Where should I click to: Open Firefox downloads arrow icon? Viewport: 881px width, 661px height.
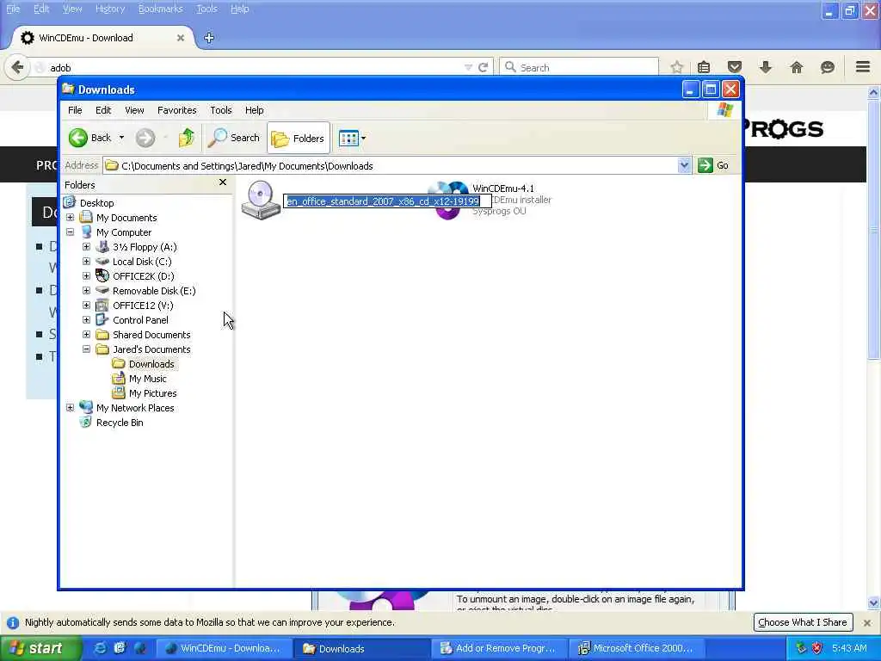click(x=765, y=67)
